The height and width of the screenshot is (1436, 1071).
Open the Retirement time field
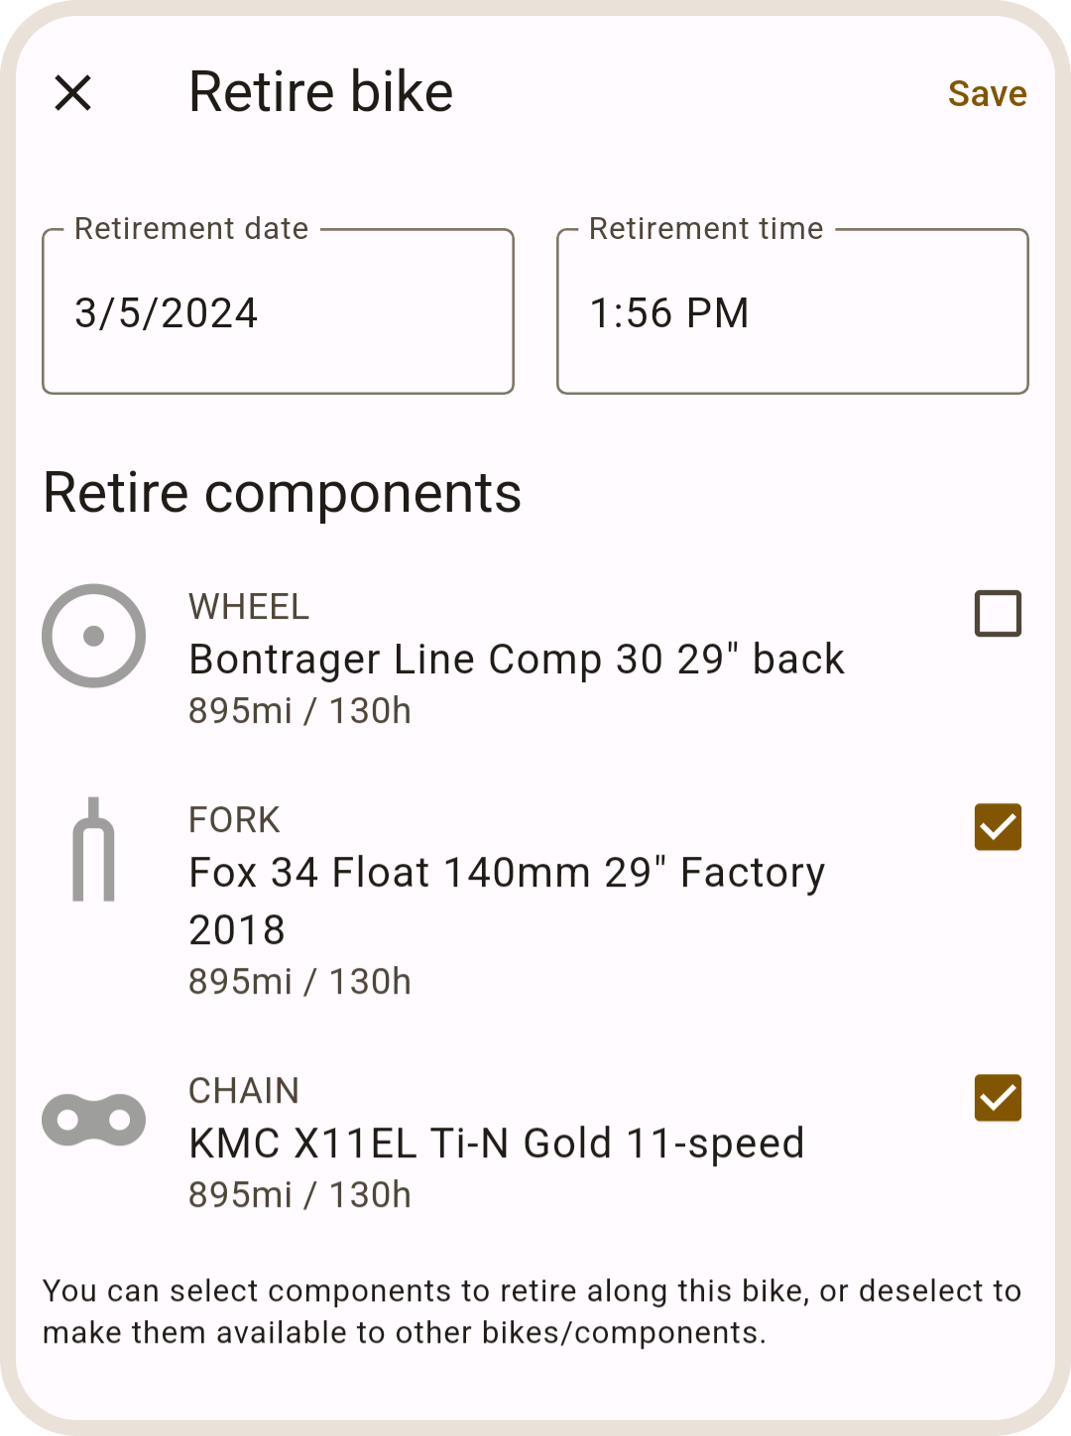[x=792, y=312]
